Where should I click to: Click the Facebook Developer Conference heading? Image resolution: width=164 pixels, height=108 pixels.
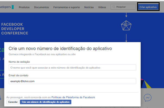point(15,29)
